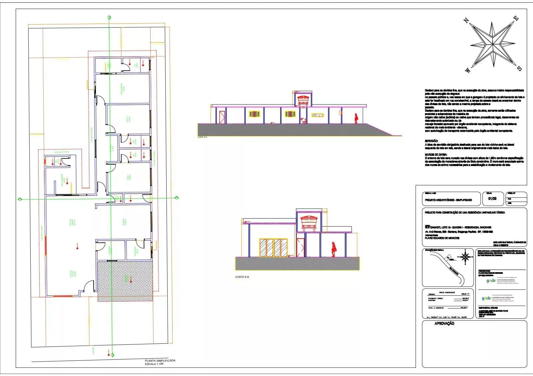Click the W label on the large compass rose
The width and height of the screenshot is (533, 376).
click(468, 70)
